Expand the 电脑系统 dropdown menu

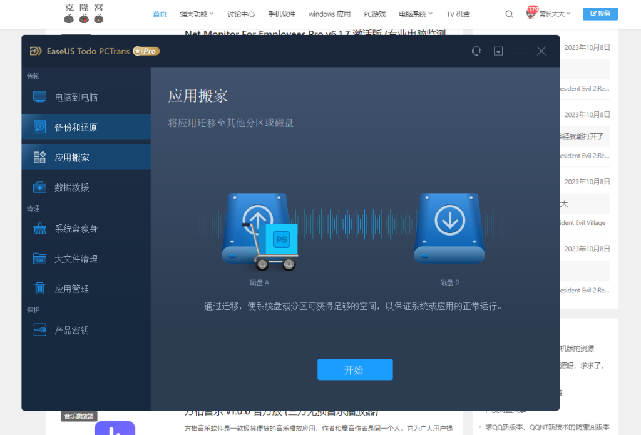[x=416, y=14]
